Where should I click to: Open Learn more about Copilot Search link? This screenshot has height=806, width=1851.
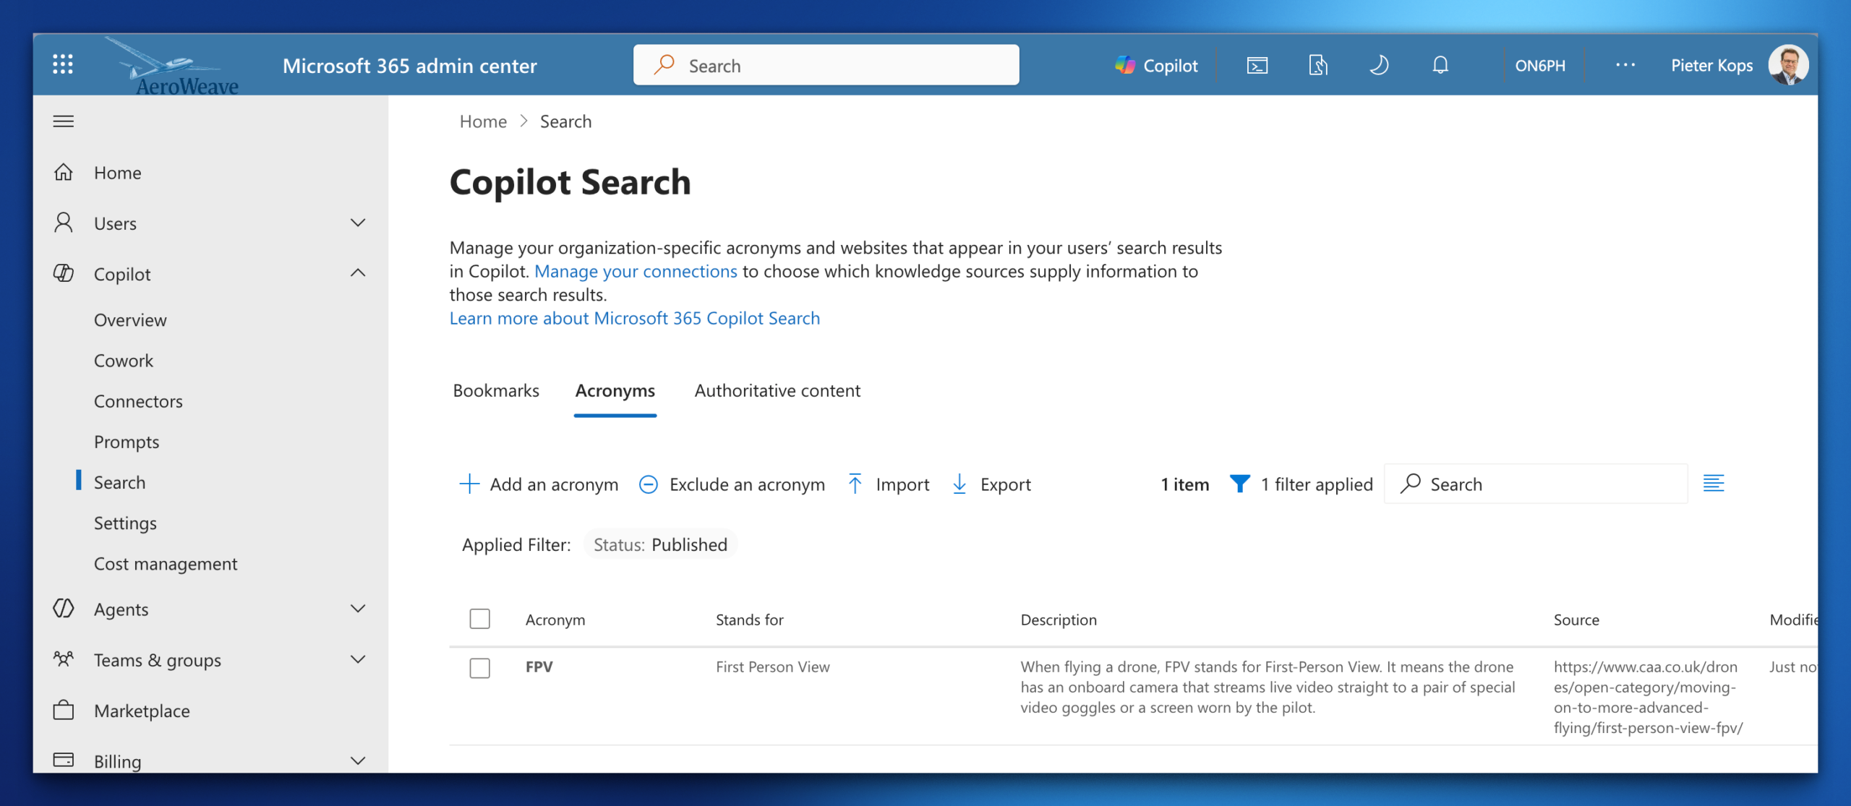[x=635, y=318]
